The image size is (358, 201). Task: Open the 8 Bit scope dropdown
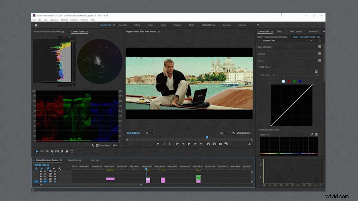[117, 145]
